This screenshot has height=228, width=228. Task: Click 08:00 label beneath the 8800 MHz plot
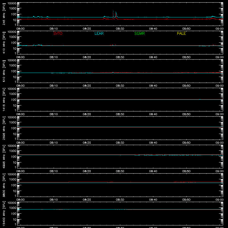click(x=21, y=200)
